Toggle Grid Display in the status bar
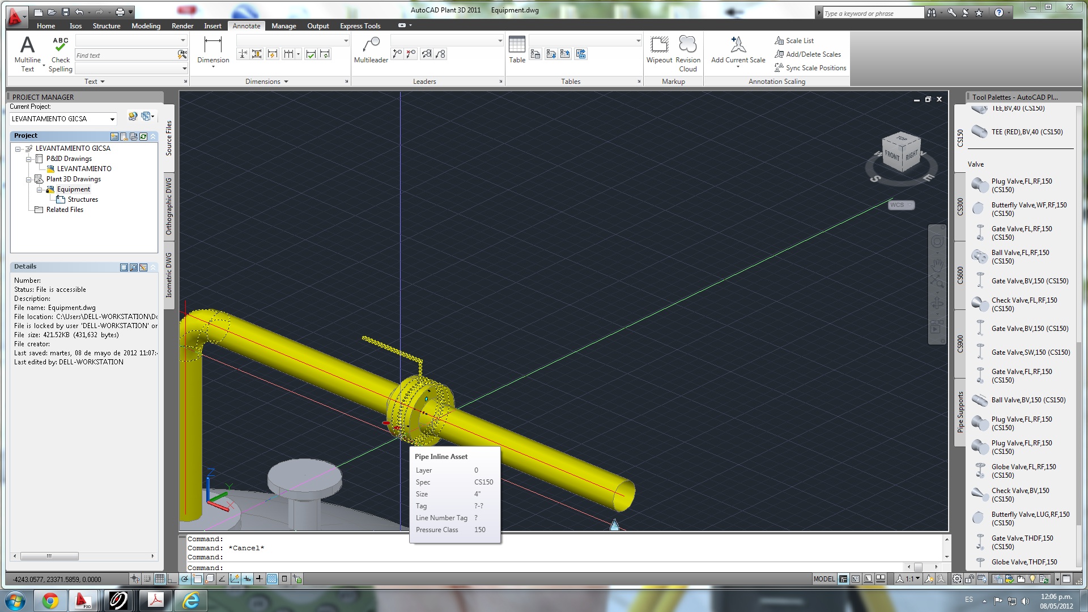This screenshot has width=1088, height=612. pyautogui.click(x=160, y=579)
